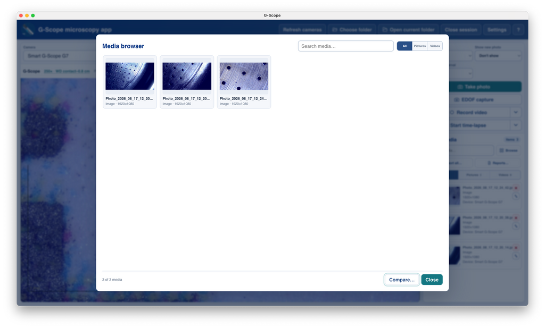Select the Photo_2026_08_17_12_24 thumbnail with large holes
The height and width of the screenshot is (328, 545).
(x=244, y=77)
